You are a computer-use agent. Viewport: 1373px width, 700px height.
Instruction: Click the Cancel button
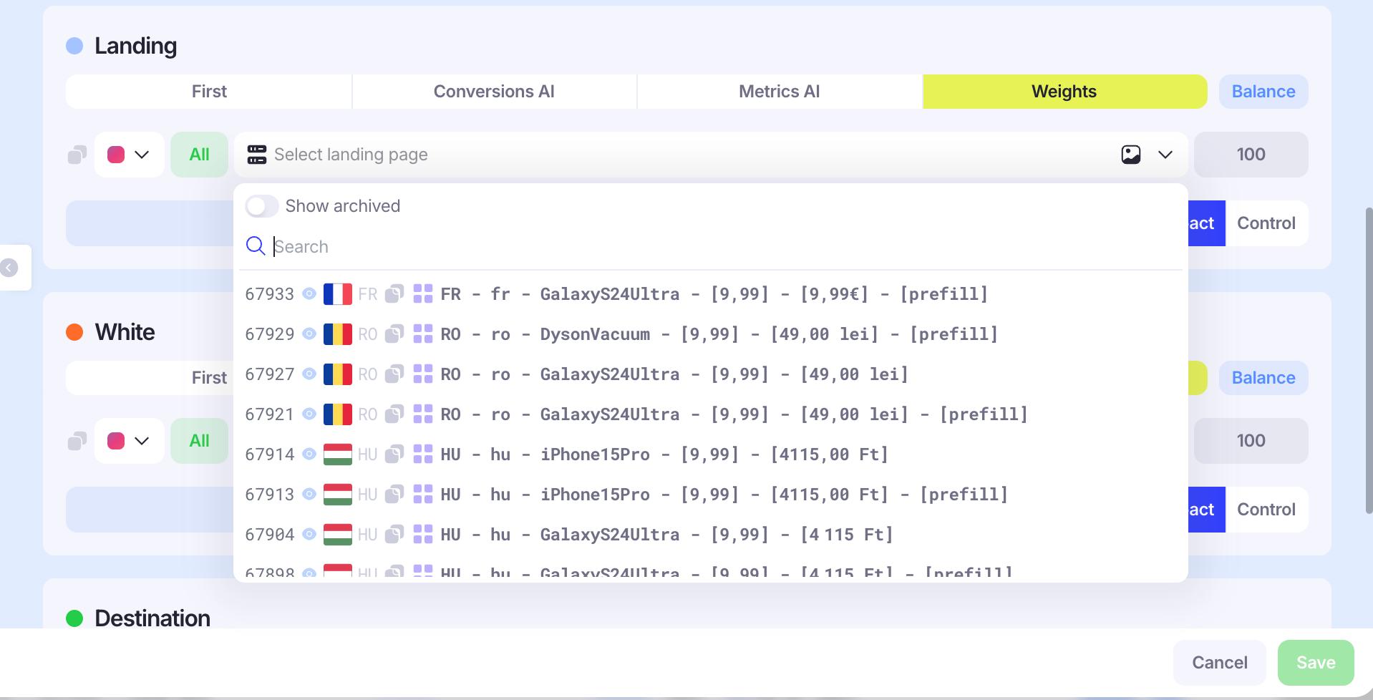tap(1220, 663)
